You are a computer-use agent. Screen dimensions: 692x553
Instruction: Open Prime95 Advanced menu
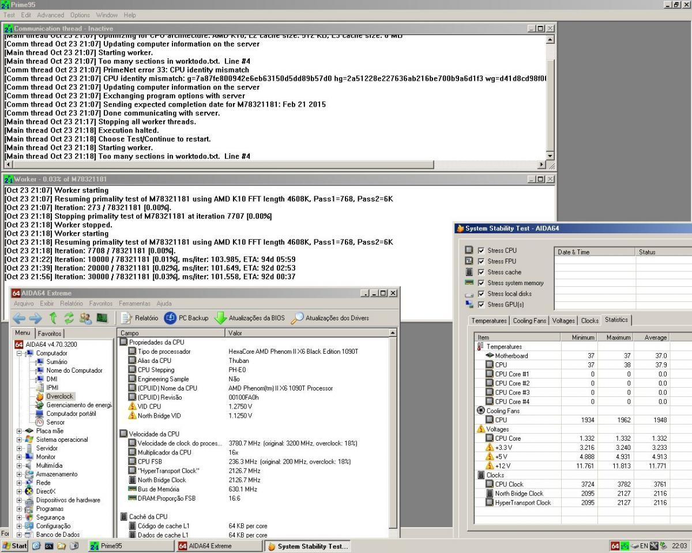click(51, 14)
